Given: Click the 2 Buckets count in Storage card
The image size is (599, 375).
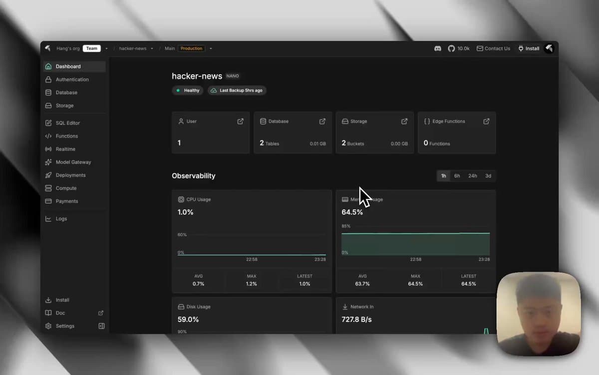Looking at the screenshot, I should pyautogui.click(x=352, y=143).
